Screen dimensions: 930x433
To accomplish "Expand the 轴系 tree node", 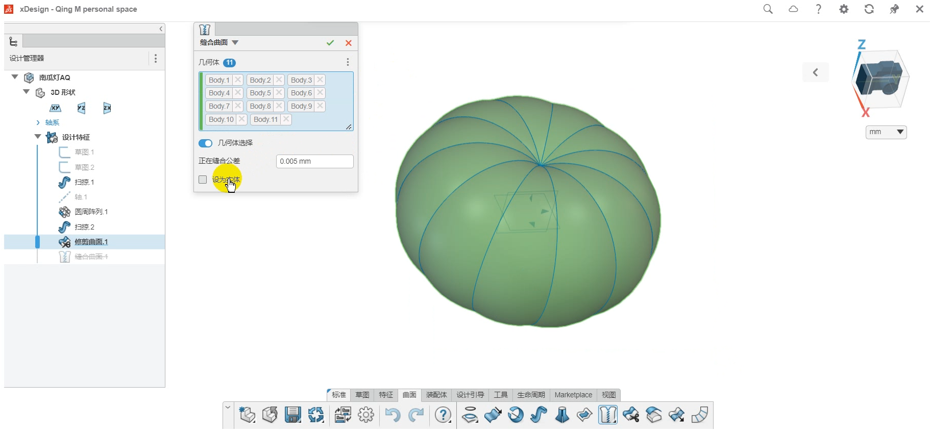I will point(38,122).
